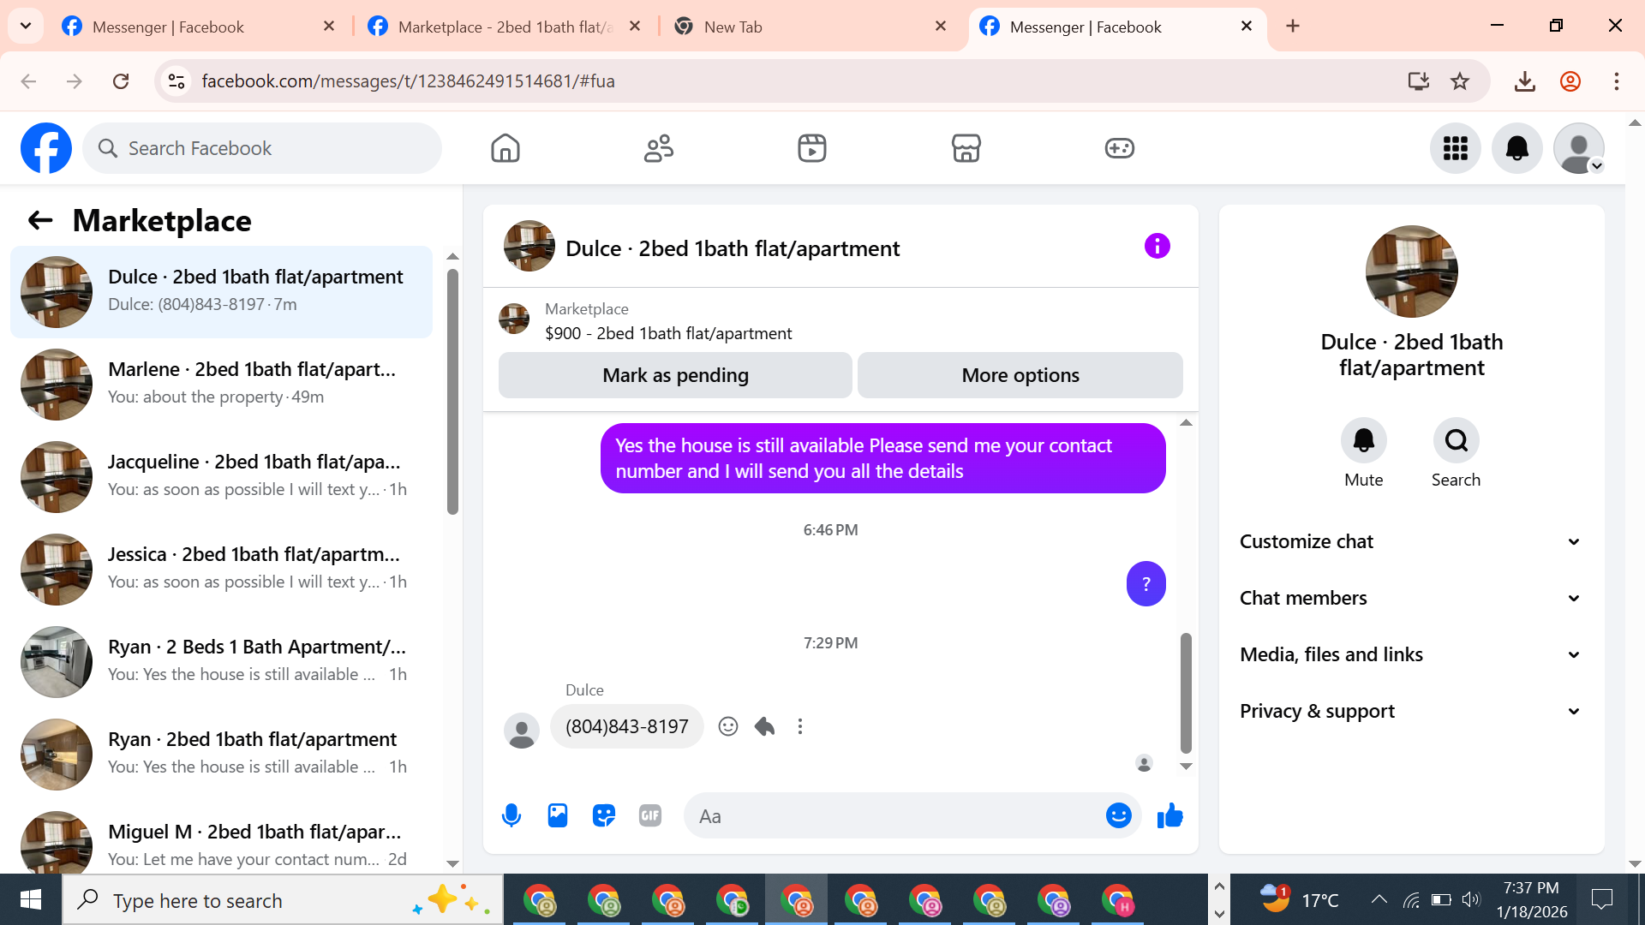The width and height of the screenshot is (1645, 925).
Task: Expand Customize chat section
Action: pyautogui.click(x=1411, y=541)
